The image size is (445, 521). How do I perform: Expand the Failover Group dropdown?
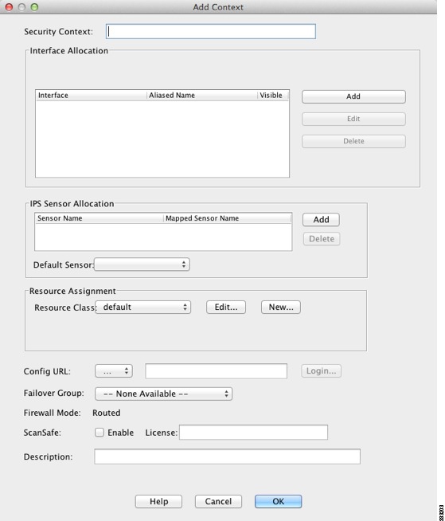(163, 394)
